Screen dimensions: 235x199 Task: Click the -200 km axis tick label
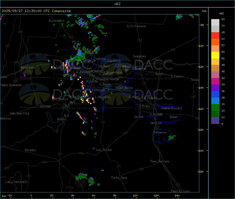pyautogui.click(x=201, y=151)
